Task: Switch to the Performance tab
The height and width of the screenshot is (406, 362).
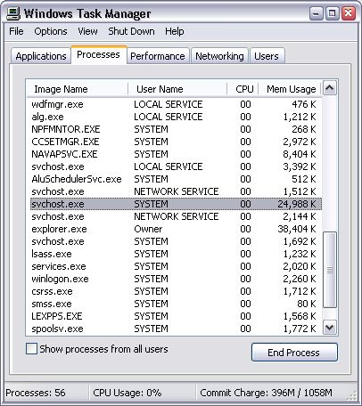Action: coord(158,56)
